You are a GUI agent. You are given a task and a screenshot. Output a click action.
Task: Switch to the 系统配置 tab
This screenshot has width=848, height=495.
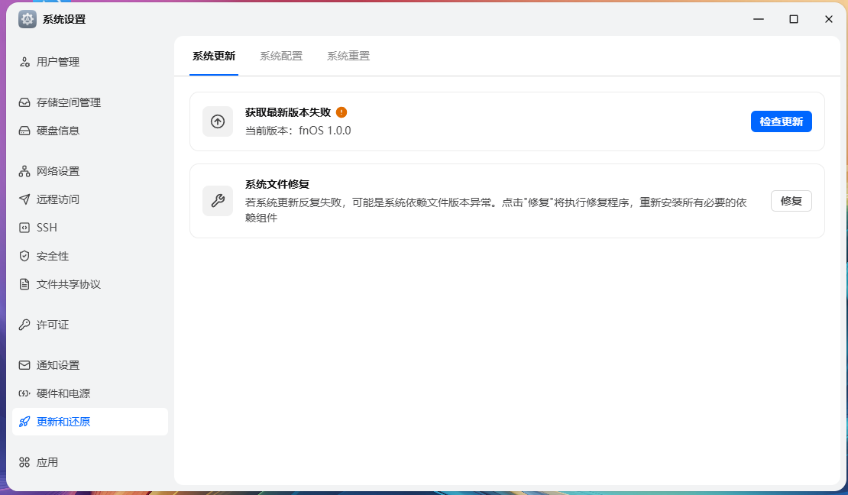281,56
